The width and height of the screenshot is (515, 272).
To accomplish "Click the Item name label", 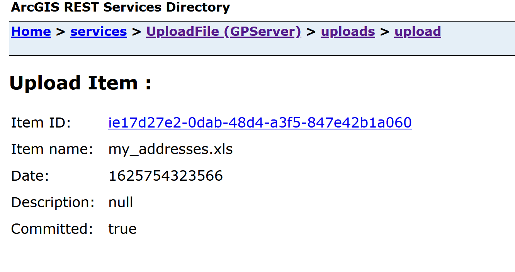I will (x=52, y=149).
